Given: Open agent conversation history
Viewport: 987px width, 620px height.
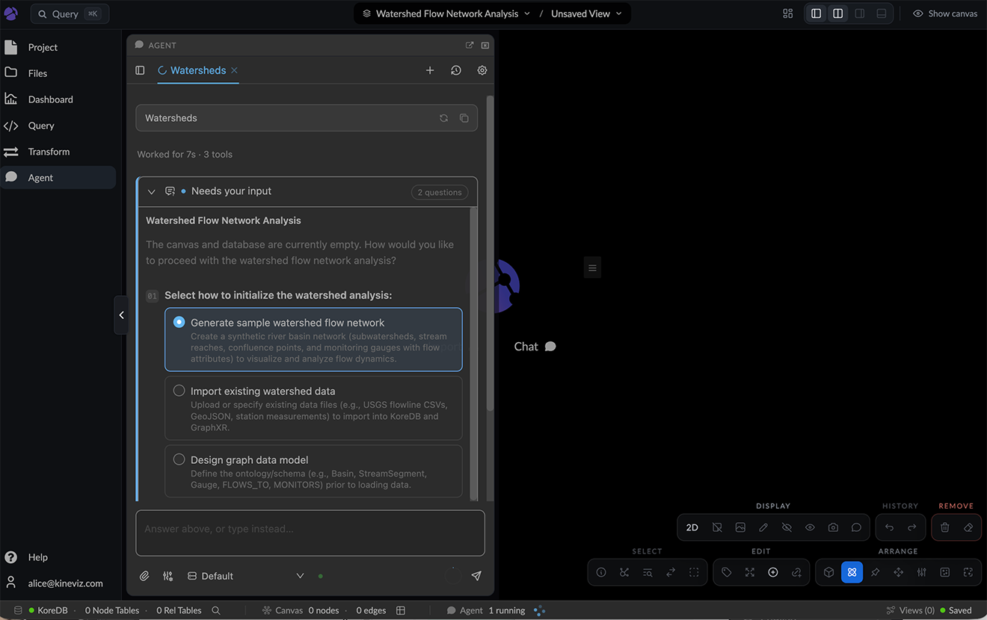Looking at the screenshot, I should [x=456, y=70].
